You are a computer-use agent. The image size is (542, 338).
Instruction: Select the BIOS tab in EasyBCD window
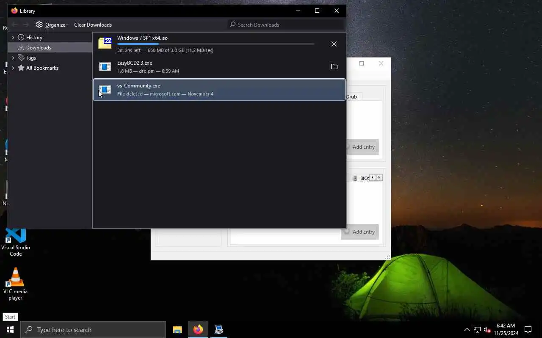pos(360,178)
